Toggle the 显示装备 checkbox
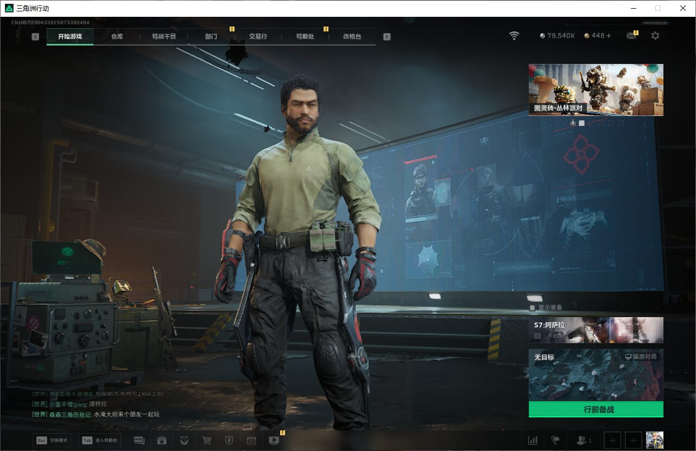696x451 pixels. tap(533, 307)
